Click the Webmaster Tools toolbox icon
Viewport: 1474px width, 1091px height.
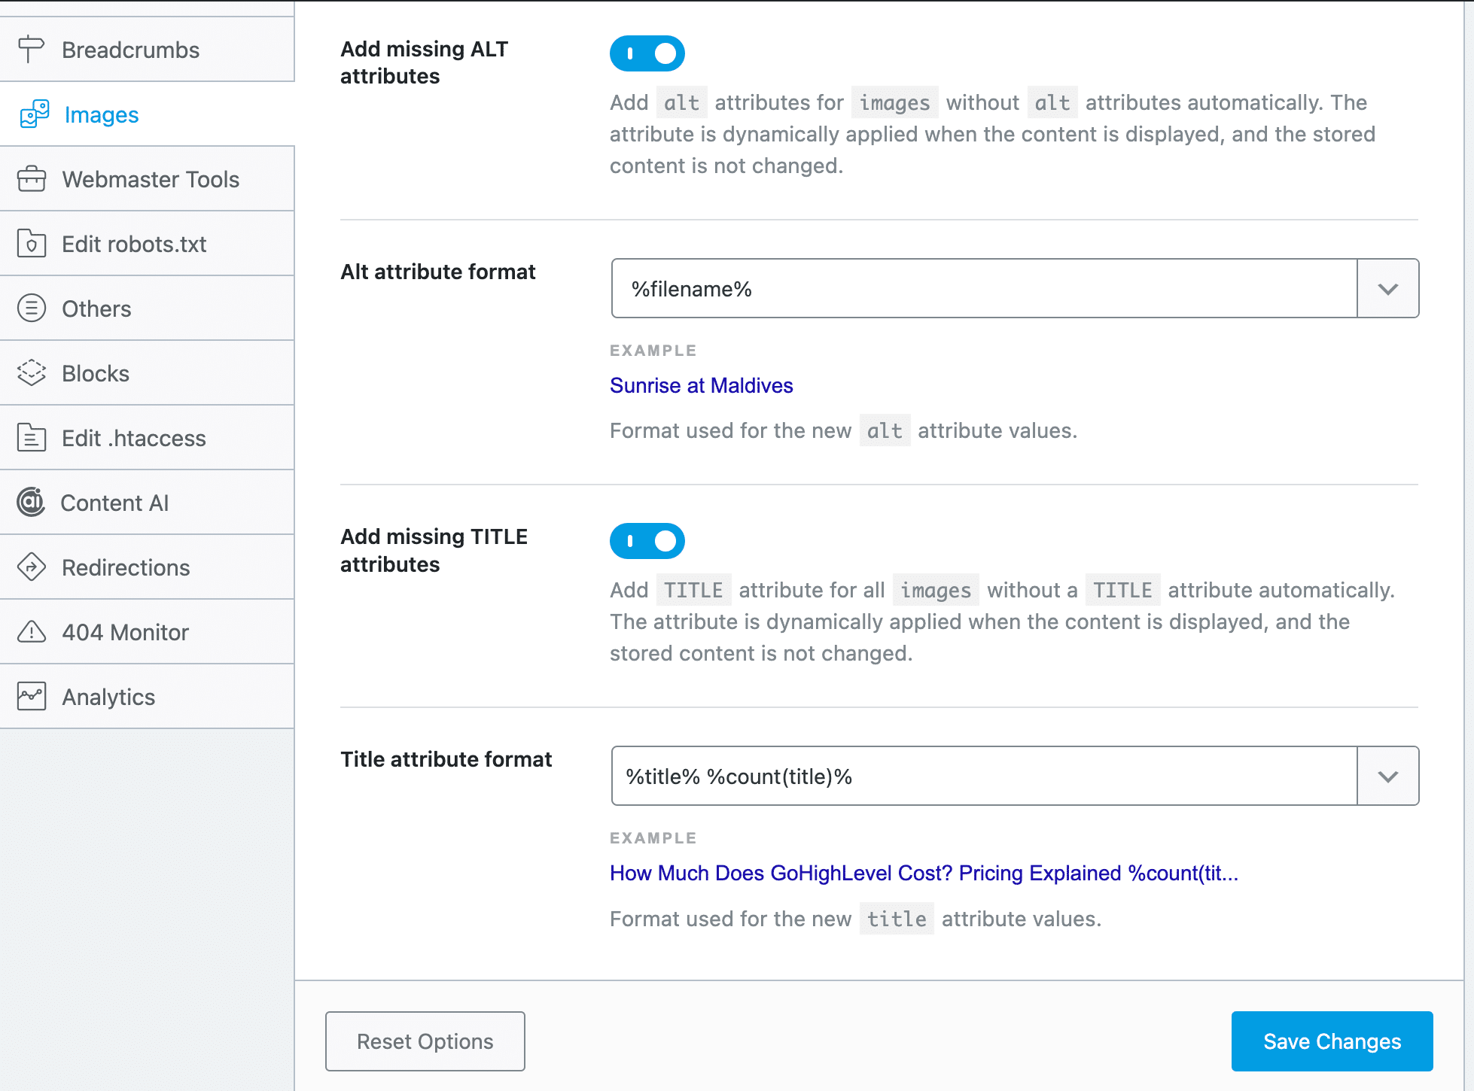point(31,179)
